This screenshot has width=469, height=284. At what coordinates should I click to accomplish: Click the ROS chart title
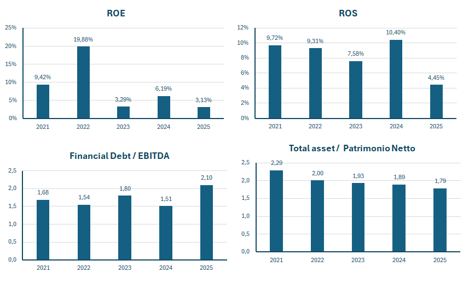point(348,13)
